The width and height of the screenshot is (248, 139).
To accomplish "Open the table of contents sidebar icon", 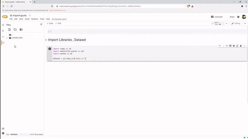I will click(x=3, y=25).
